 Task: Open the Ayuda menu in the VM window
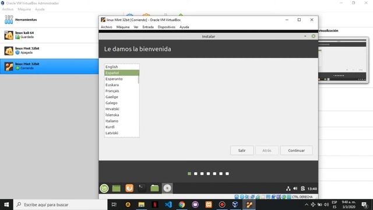[184, 27]
